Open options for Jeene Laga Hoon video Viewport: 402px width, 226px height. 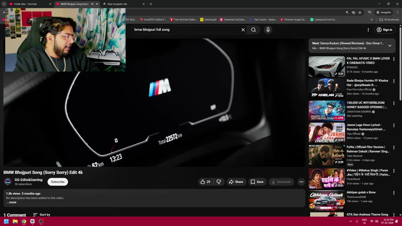point(394,126)
